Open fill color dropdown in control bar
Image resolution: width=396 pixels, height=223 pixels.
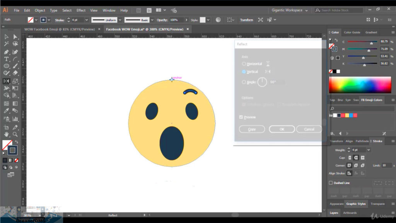coord(36,20)
